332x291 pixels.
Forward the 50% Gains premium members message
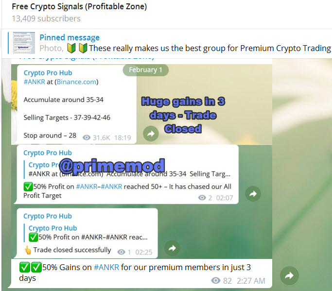point(289,275)
